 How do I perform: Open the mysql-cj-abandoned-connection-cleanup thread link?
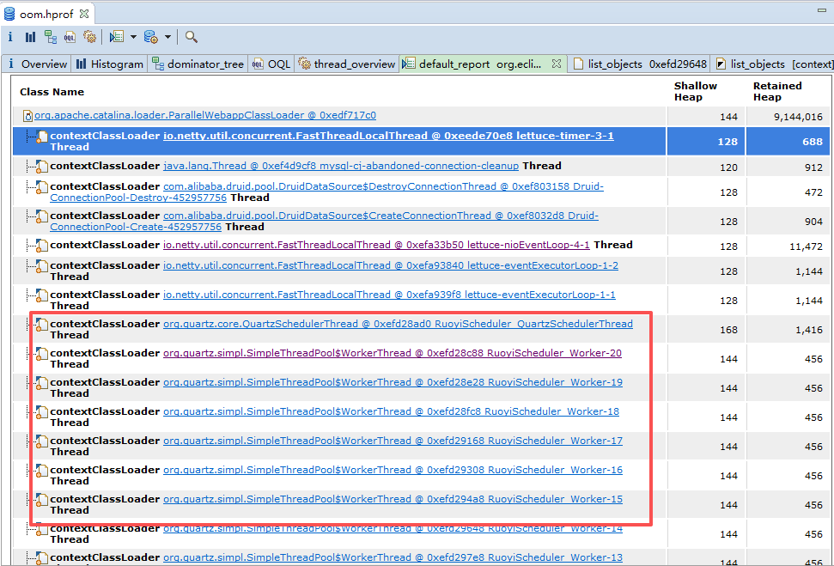tap(341, 166)
